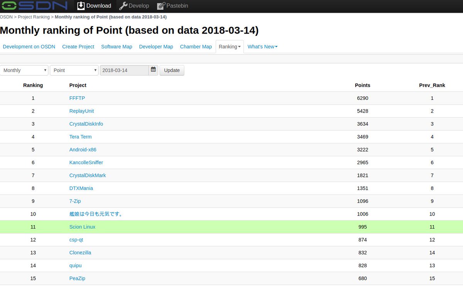Click the page heading Monthly ranking of Point

coord(129,30)
